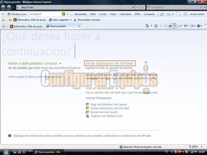Open the Windows Live search options dropdown
Screen dimensions: 207x155
[x=68, y=14]
